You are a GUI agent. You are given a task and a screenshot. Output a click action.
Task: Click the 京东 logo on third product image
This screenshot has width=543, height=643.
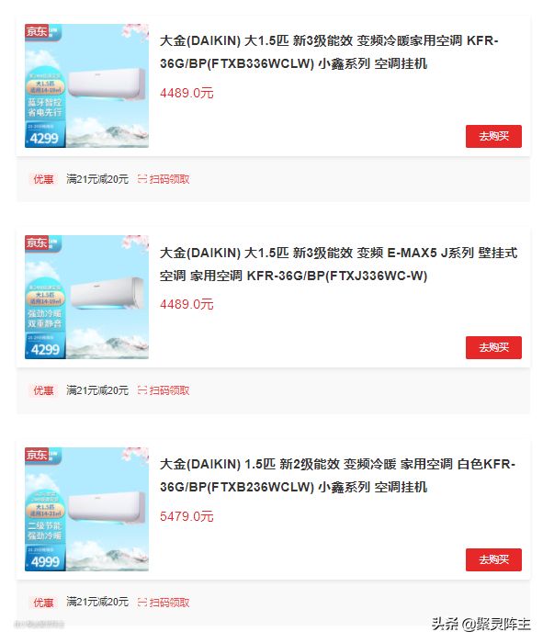pos(38,455)
